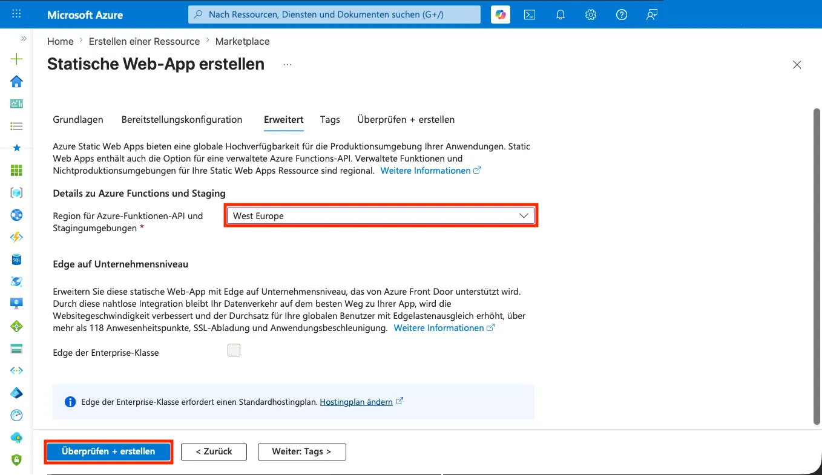Open the help question mark icon

click(622, 15)
